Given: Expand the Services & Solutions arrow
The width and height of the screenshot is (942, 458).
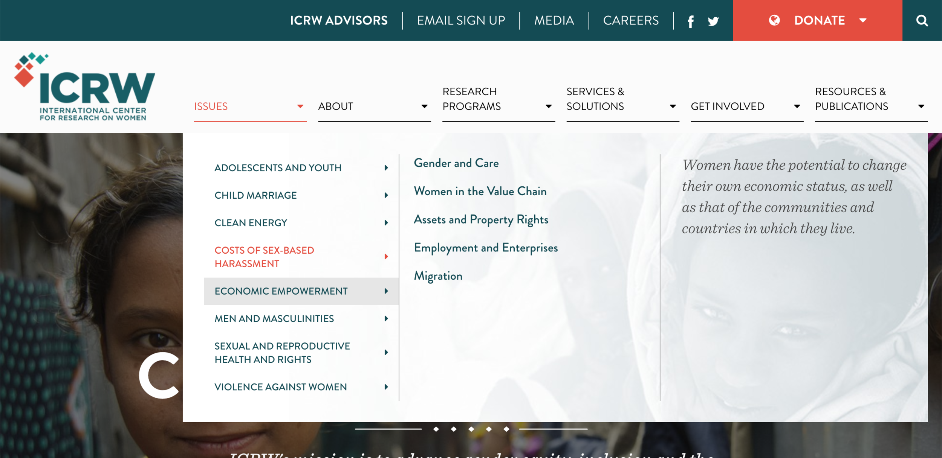Looking at the screenshot, I should [x=673, y=107].
